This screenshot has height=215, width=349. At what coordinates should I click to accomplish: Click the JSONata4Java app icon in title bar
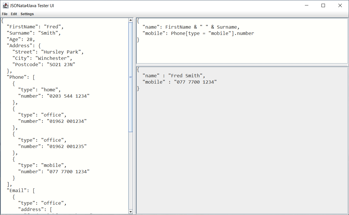pos(5,5)
